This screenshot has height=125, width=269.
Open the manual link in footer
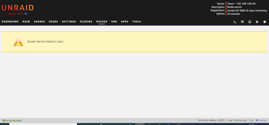tap(263, 120)
